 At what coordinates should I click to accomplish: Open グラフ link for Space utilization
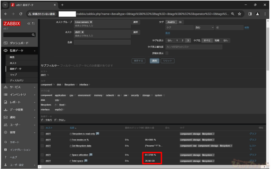tap(253, 155)
